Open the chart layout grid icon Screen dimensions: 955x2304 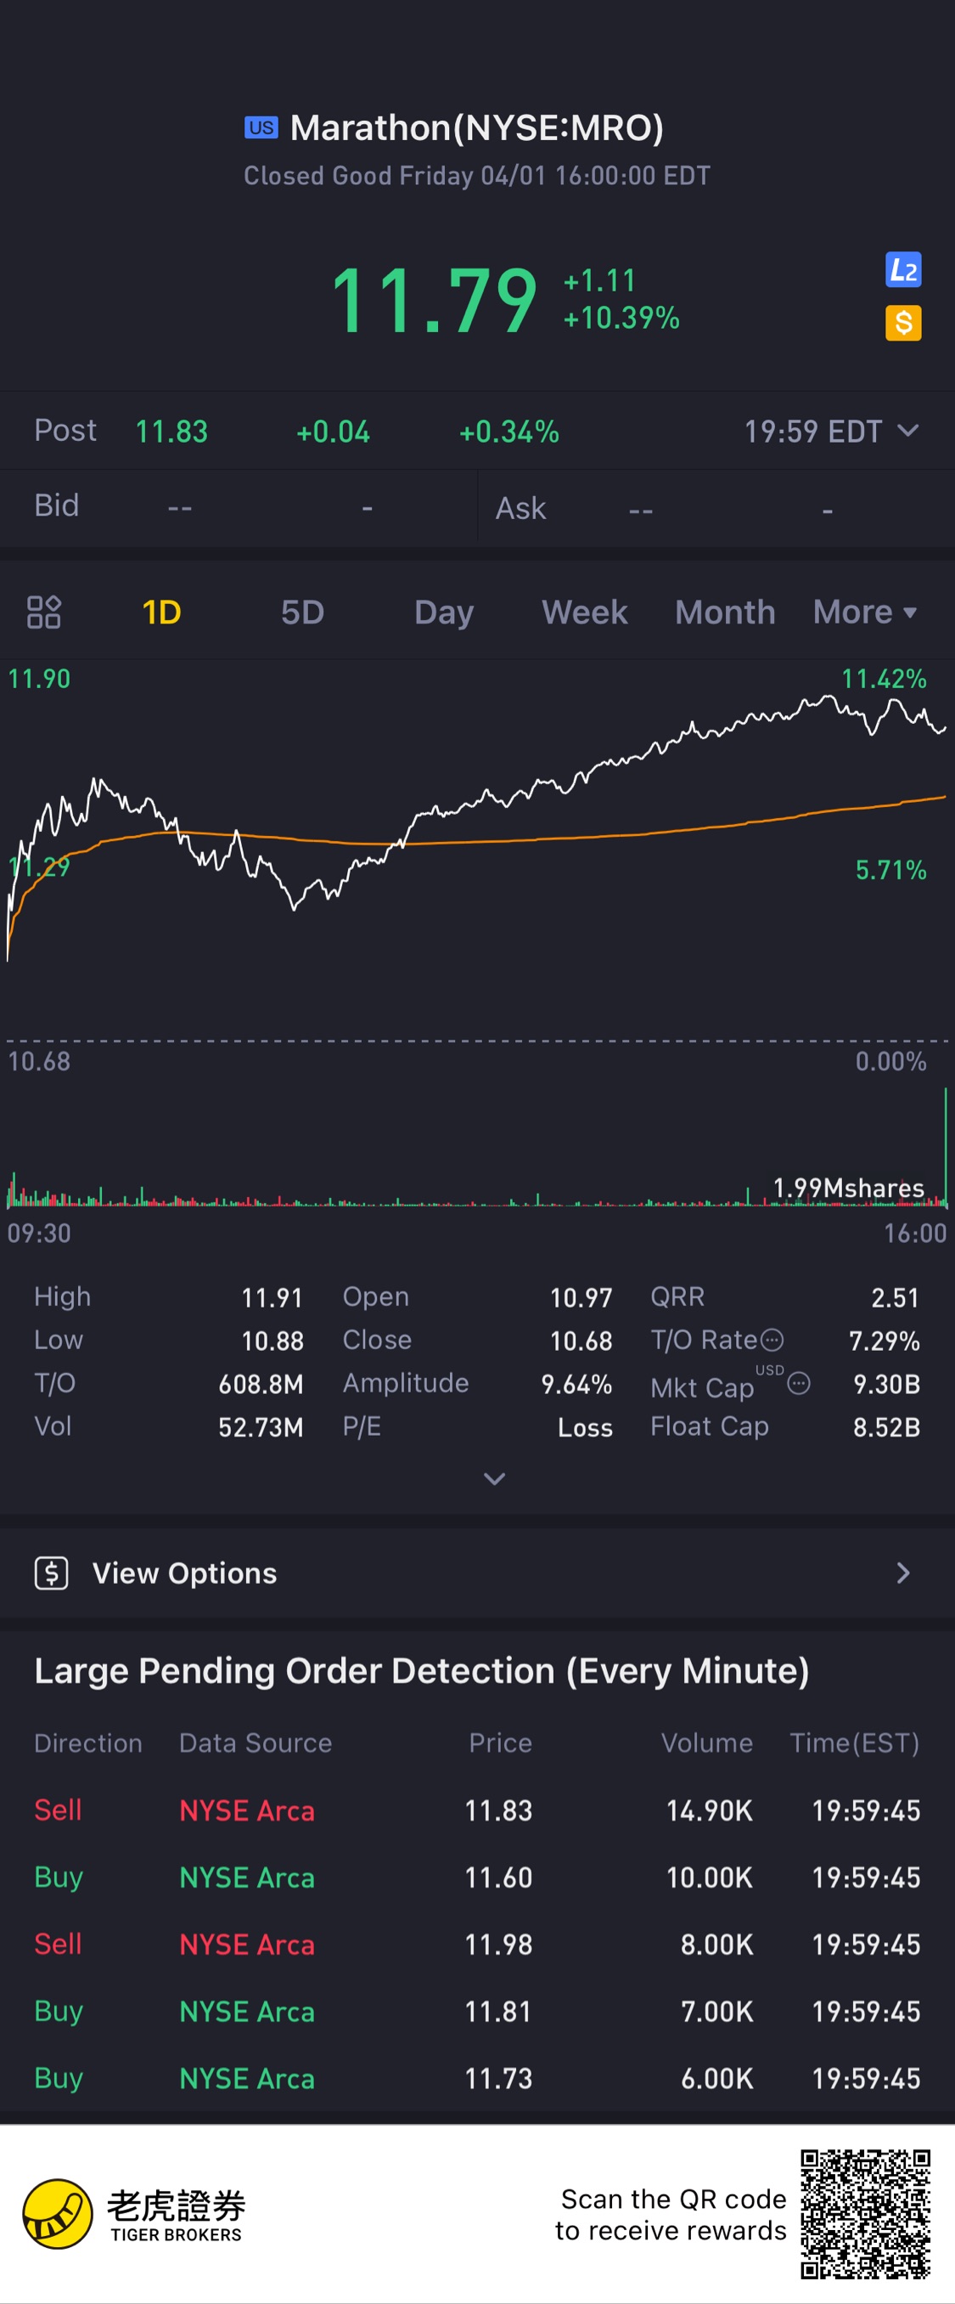(x=44, y=613)
